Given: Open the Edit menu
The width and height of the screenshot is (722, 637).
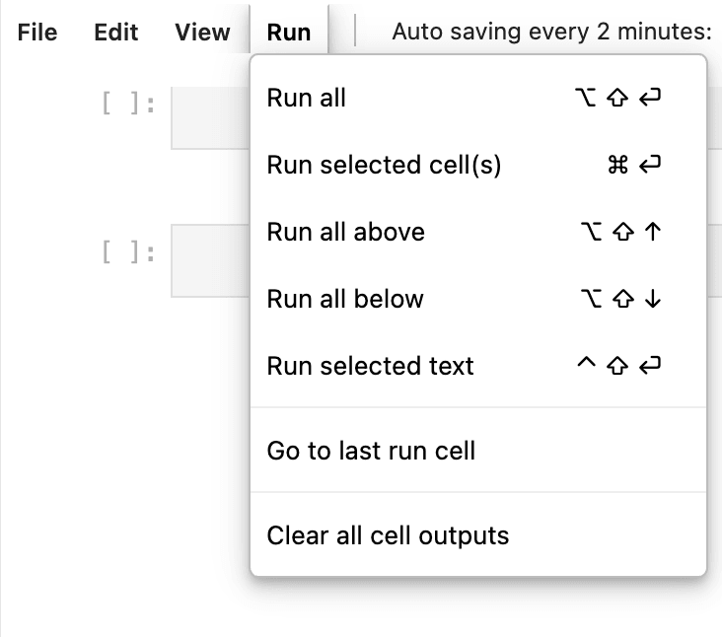Looking at the screenshot, I should pyautogui.click(x=116, y=32).
